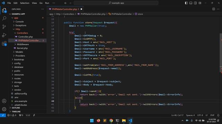Change encoding via UTF-8 status entry
This screenshot has width=222, height=124.
click(x=200, y=115)
